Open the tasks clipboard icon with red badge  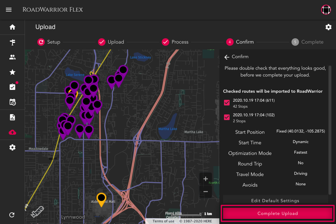[12, 87]
